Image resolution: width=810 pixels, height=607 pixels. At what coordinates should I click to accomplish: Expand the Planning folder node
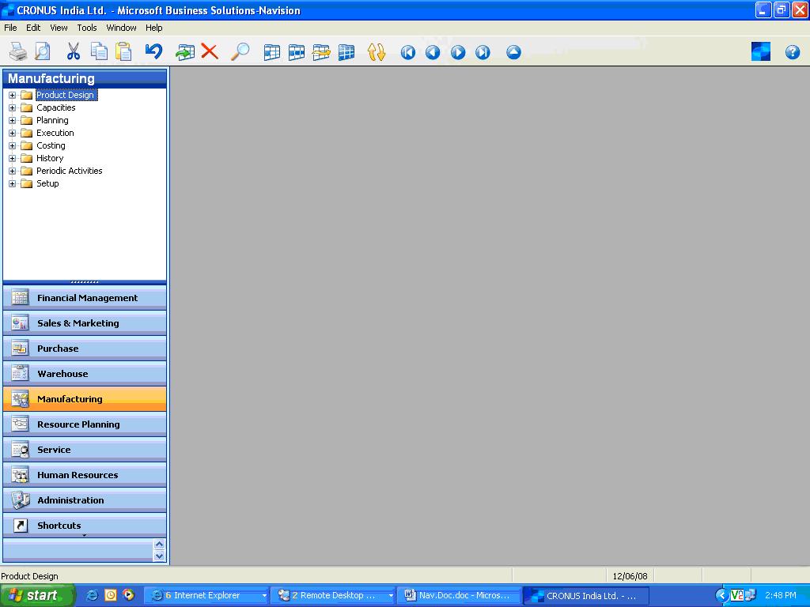(13, 120)
